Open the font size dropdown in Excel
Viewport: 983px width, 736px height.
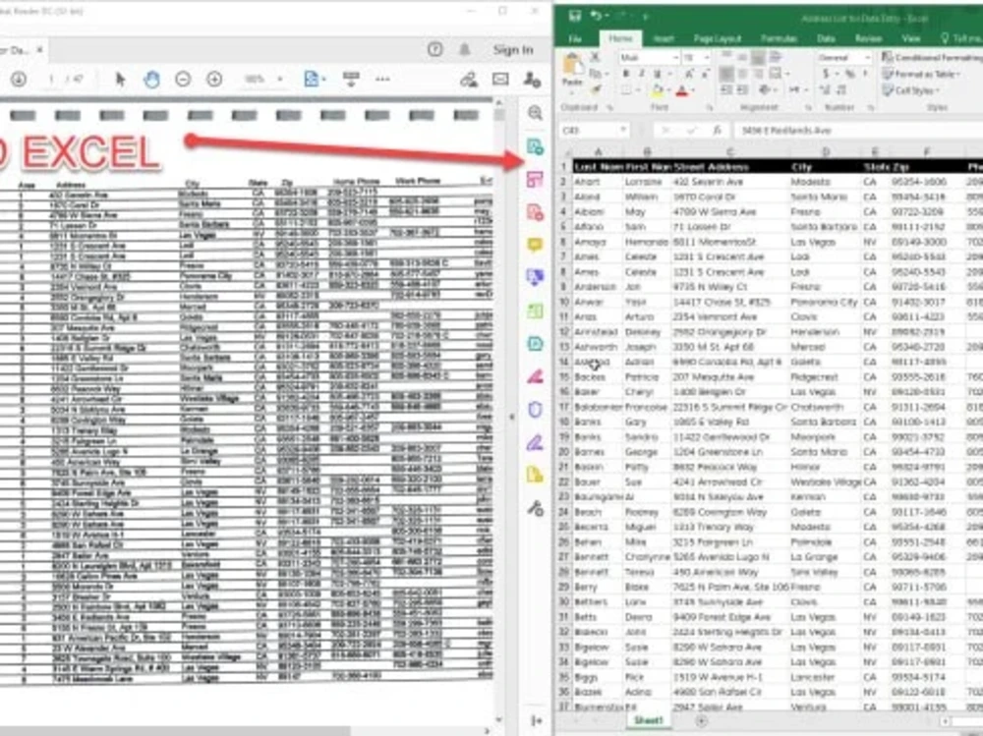pyautogui.click(x=707, y=58)
